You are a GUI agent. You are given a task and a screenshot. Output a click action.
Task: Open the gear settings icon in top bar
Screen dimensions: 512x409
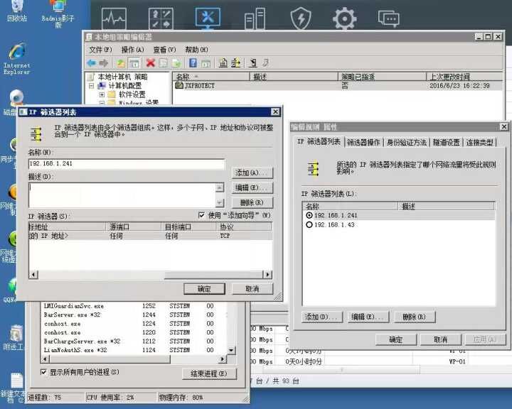click(344, 18)
